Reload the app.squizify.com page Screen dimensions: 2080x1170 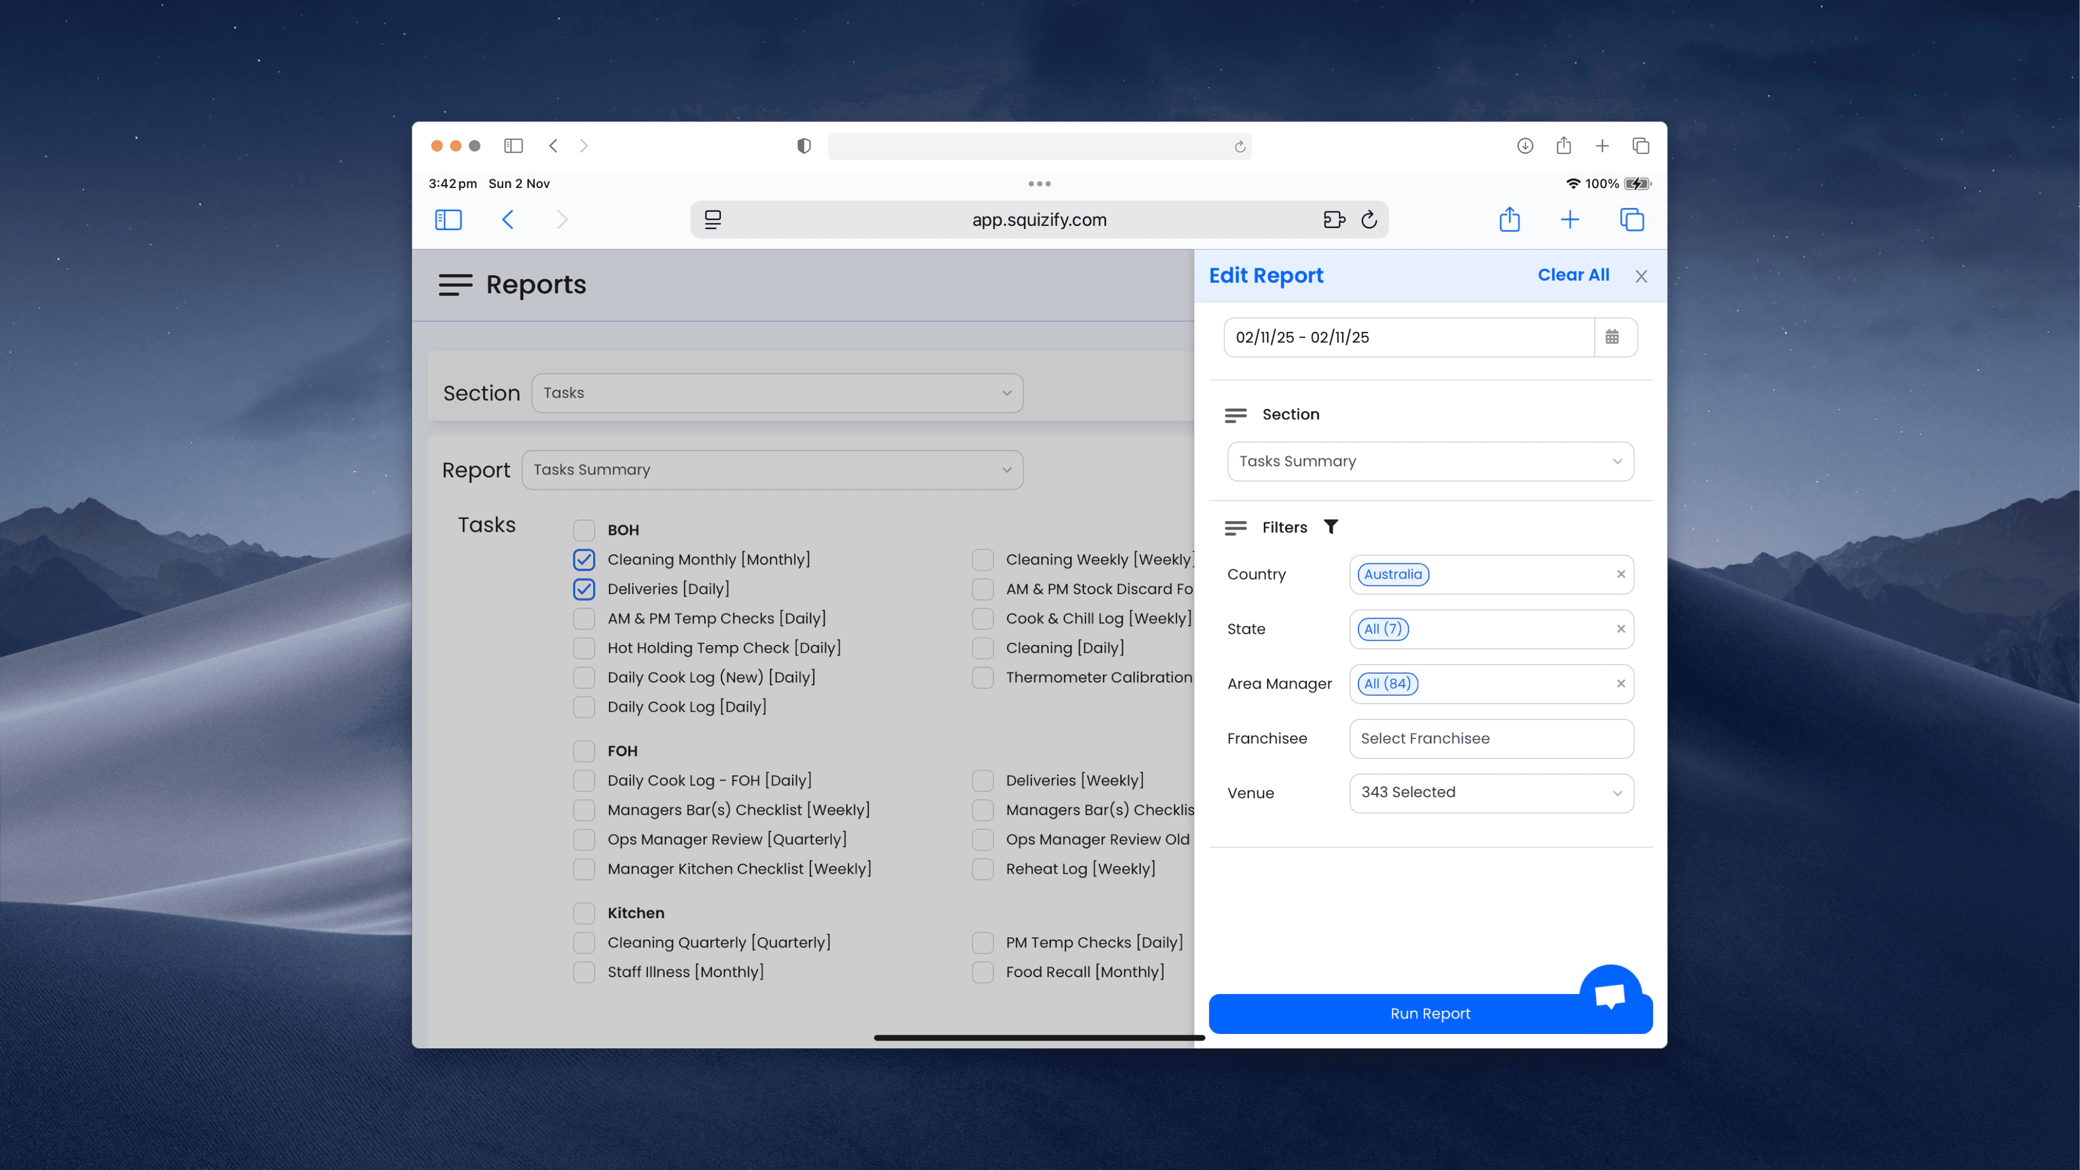tap(1369, 219)
